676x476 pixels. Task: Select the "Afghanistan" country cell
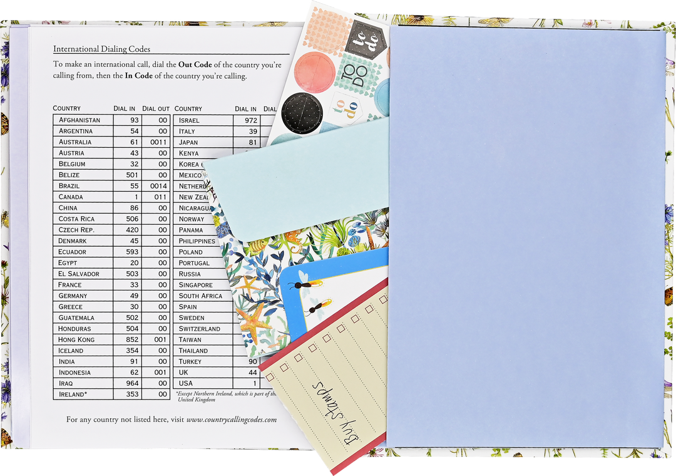[83, 120]
